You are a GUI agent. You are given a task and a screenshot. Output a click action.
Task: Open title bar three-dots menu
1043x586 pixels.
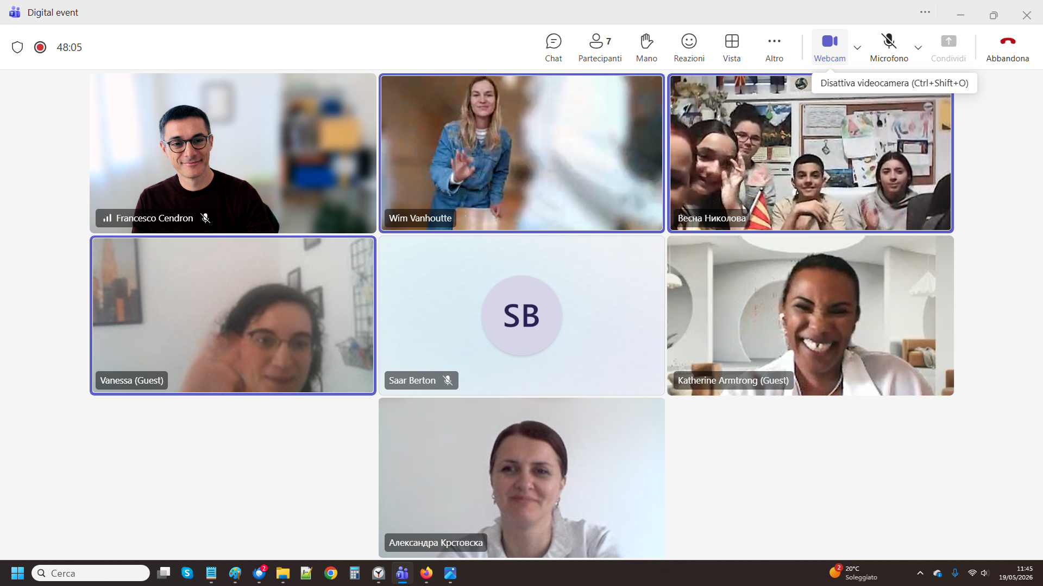point(925,12)
